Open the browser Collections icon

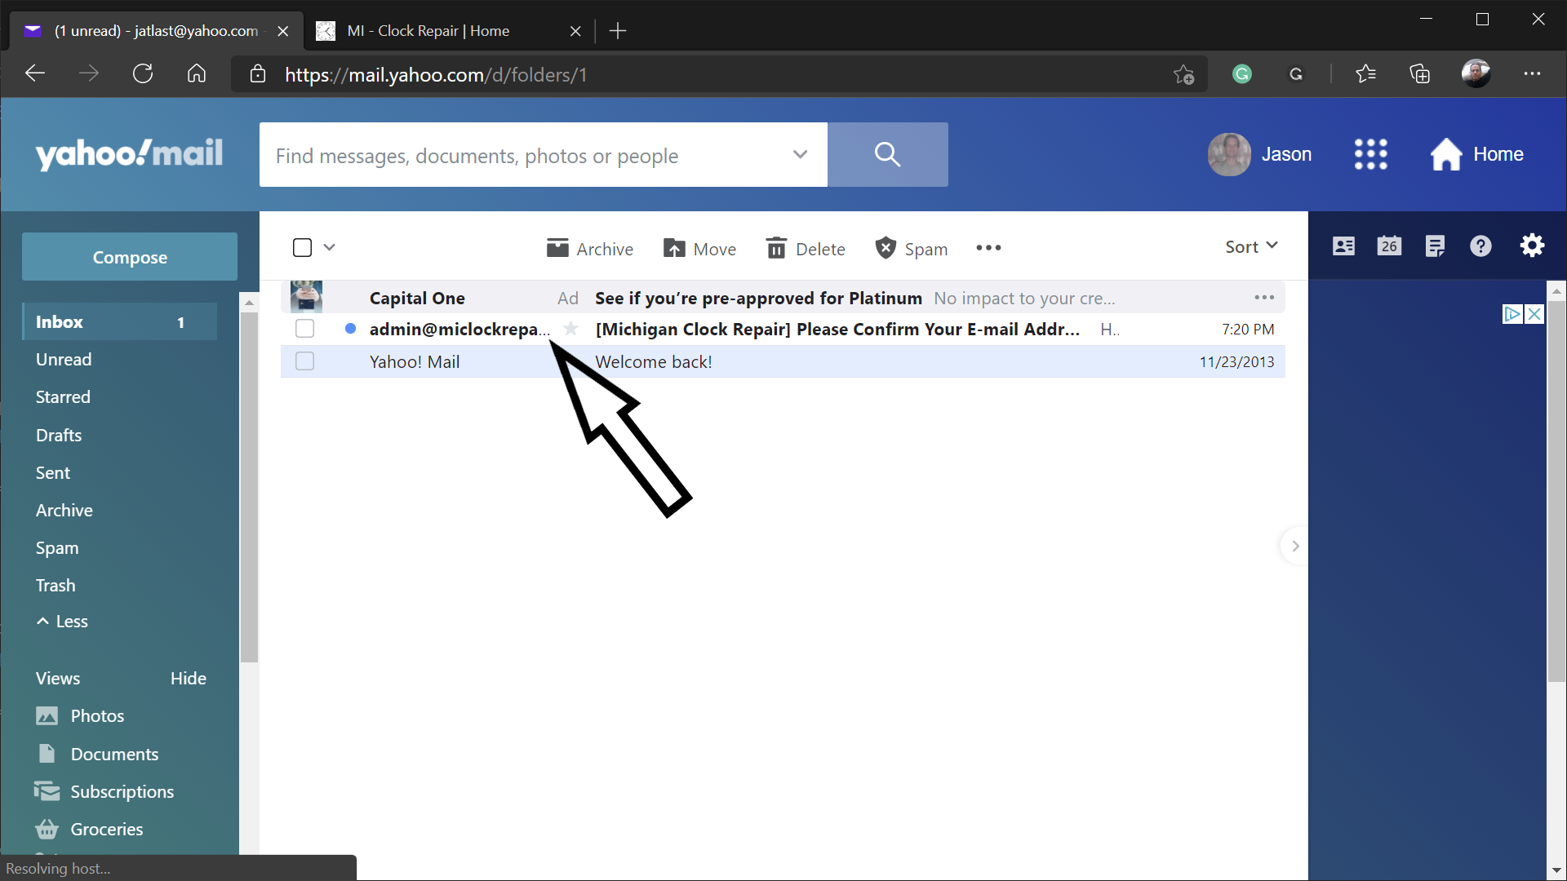pyautogui.click(x=1420, y=74)
